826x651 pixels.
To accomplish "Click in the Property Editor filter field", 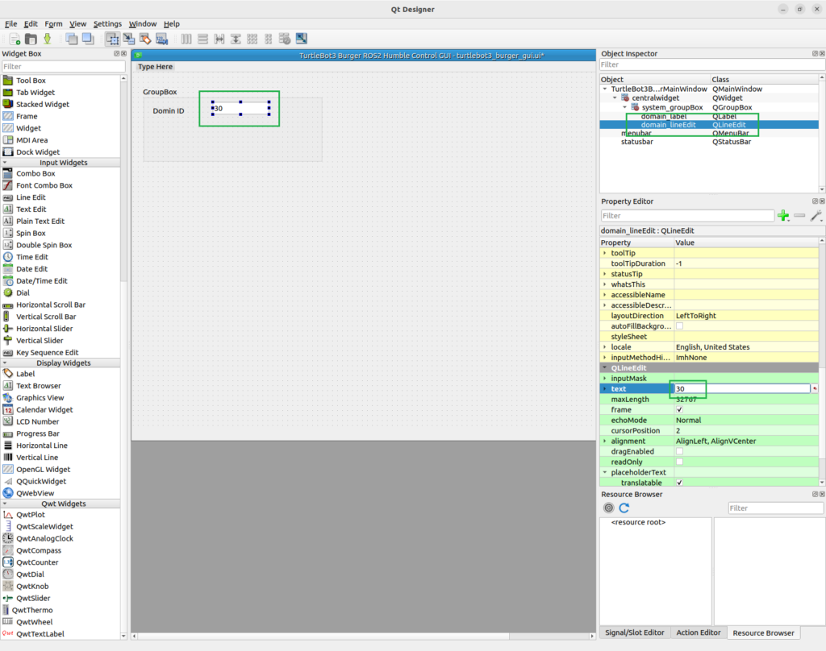I will click(687, 216).
